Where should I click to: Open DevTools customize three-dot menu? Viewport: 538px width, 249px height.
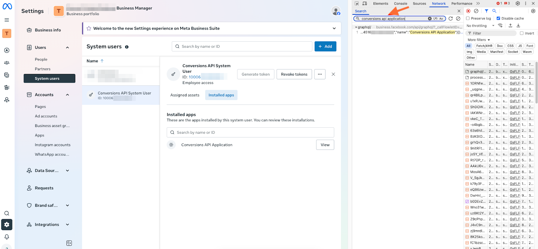pyautogui.click(x=526, y=3)
